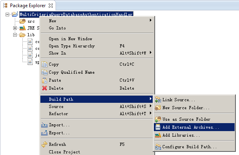Open the Show In submenu
The image size is (239, 155).
97,53
